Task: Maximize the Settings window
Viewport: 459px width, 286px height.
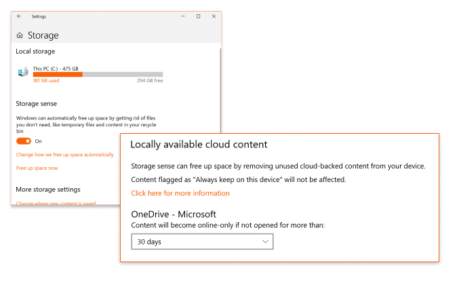Action: (x=199, y=16)
